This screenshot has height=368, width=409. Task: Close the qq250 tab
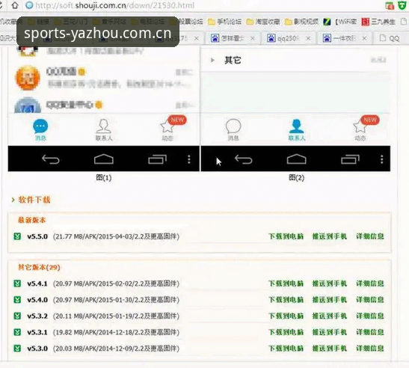(x=308, y=38)
